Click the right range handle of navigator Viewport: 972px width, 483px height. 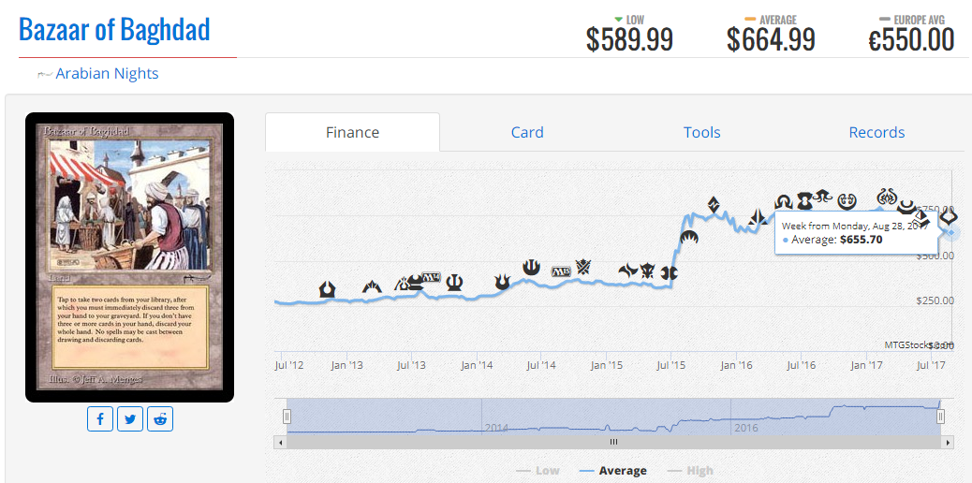point(940,417)
